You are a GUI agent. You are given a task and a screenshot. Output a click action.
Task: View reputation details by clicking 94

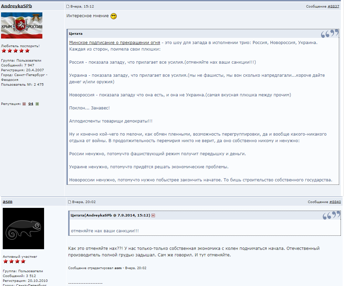click(x=31, y=104)
